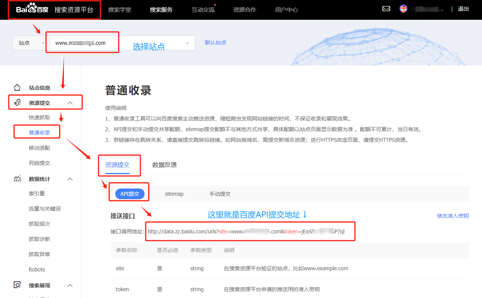This screenshot has height=298, width=482.
Task: Open 抓取频次 in sidebar
Action: tap(40, 224)
